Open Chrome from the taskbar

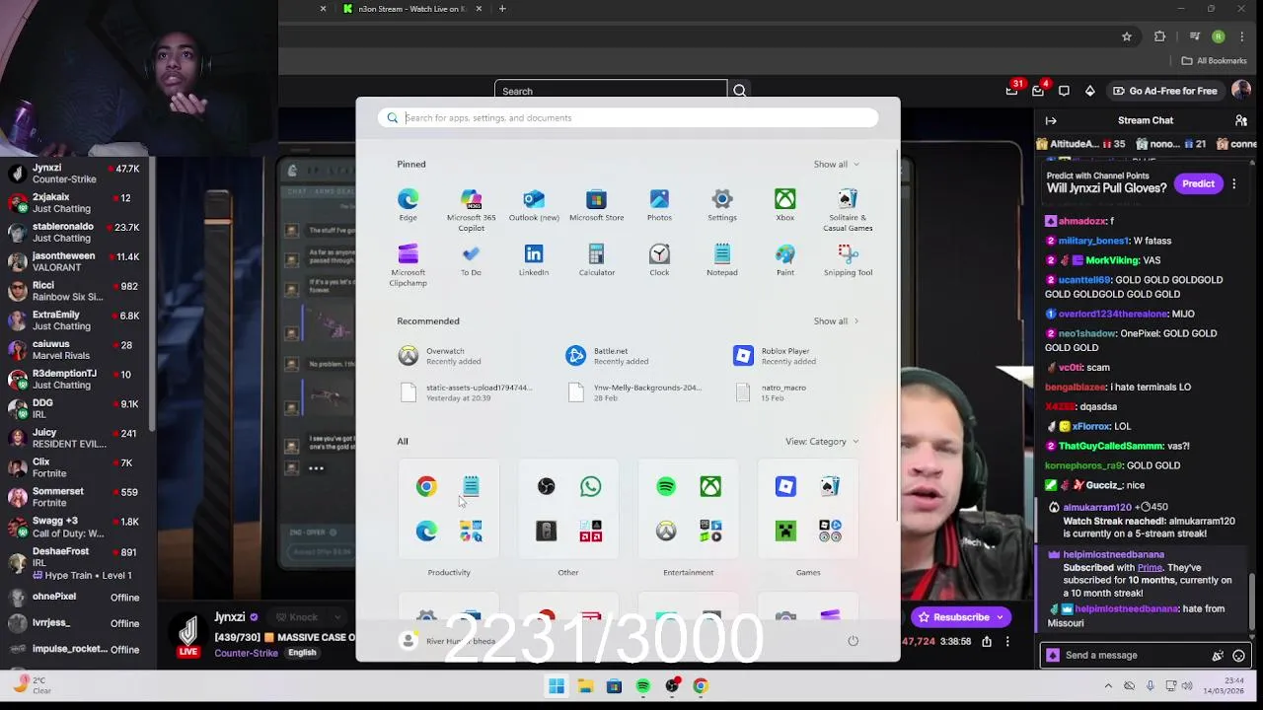(701, 686)
